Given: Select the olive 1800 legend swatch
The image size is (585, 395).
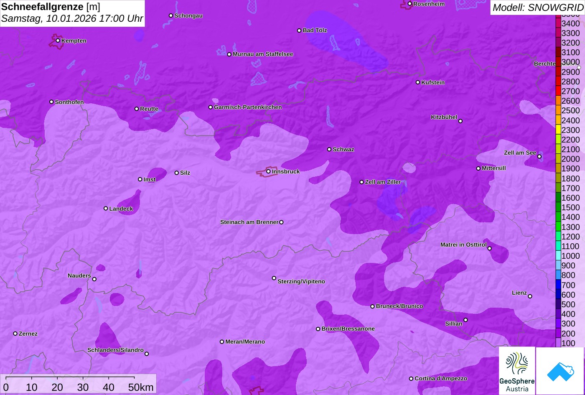Looking at the screenshot, I should pos(558,178).
